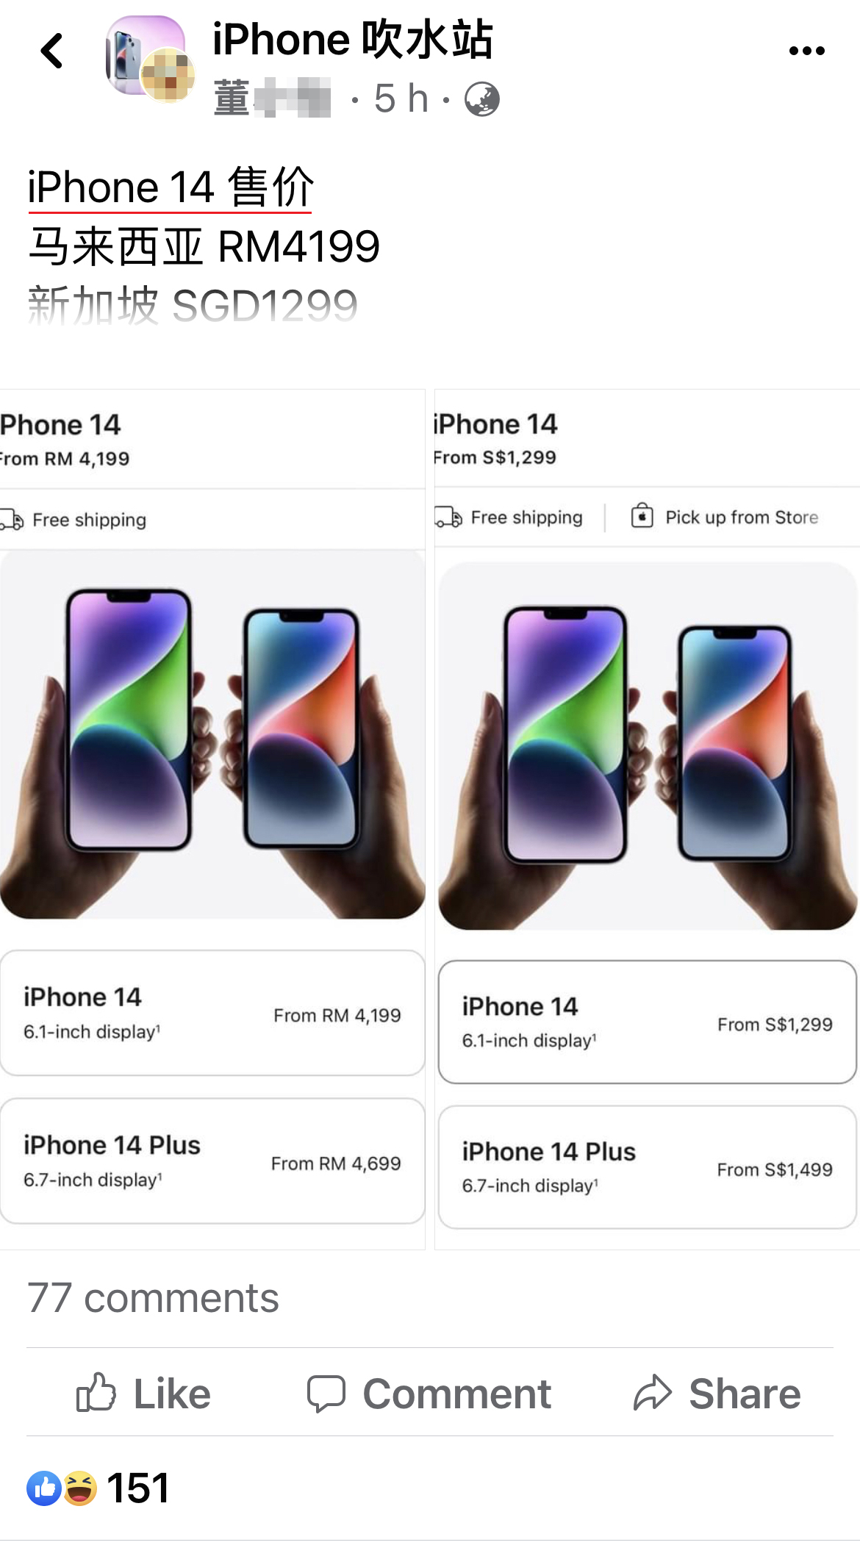Tap the blue thumbs-up reaction icon
The height and width of the screenshot is (1545, 860).
point(44,1488)
